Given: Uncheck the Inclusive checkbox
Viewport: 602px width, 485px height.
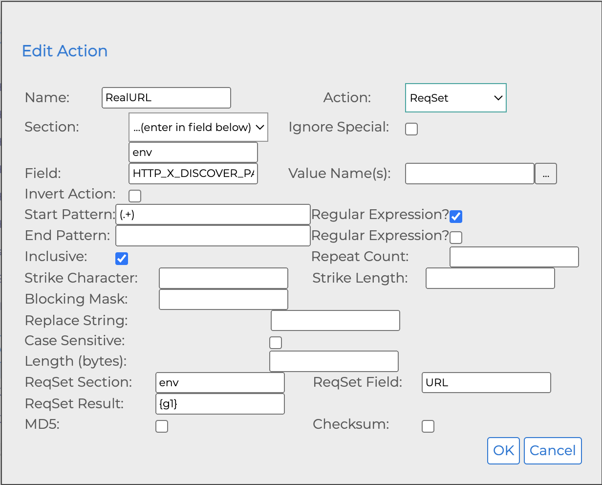Looking at the screenshot, I should pos(122,259).
